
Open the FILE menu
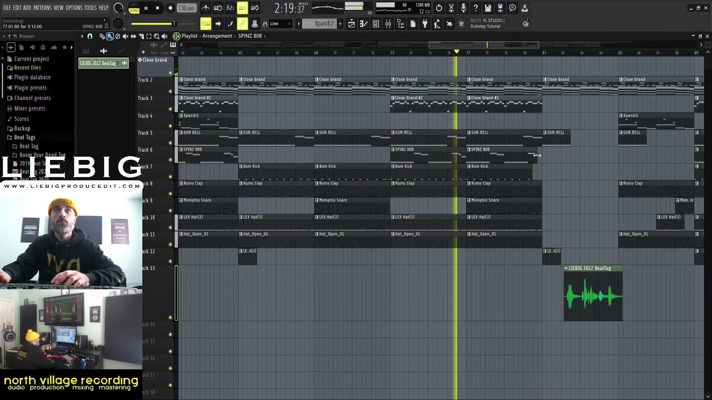[7, 8]
